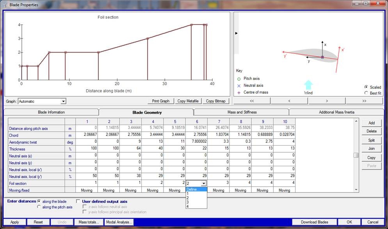This screenshot has height=229, width=388.
Task: Click the Join button
Action: pos(372,148)
